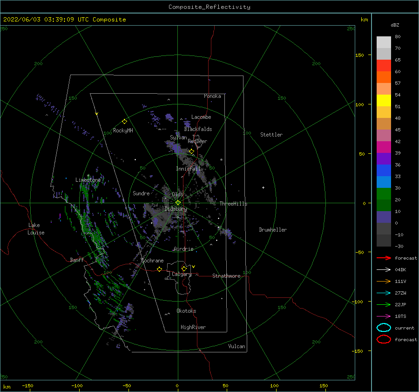Click the Stettler town label
This screenshot has width=419, height=392.
tap(271, 135)
